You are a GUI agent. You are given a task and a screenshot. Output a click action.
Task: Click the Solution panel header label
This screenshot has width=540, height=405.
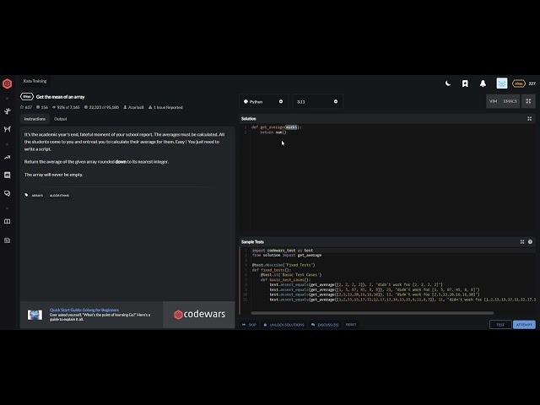249,119
